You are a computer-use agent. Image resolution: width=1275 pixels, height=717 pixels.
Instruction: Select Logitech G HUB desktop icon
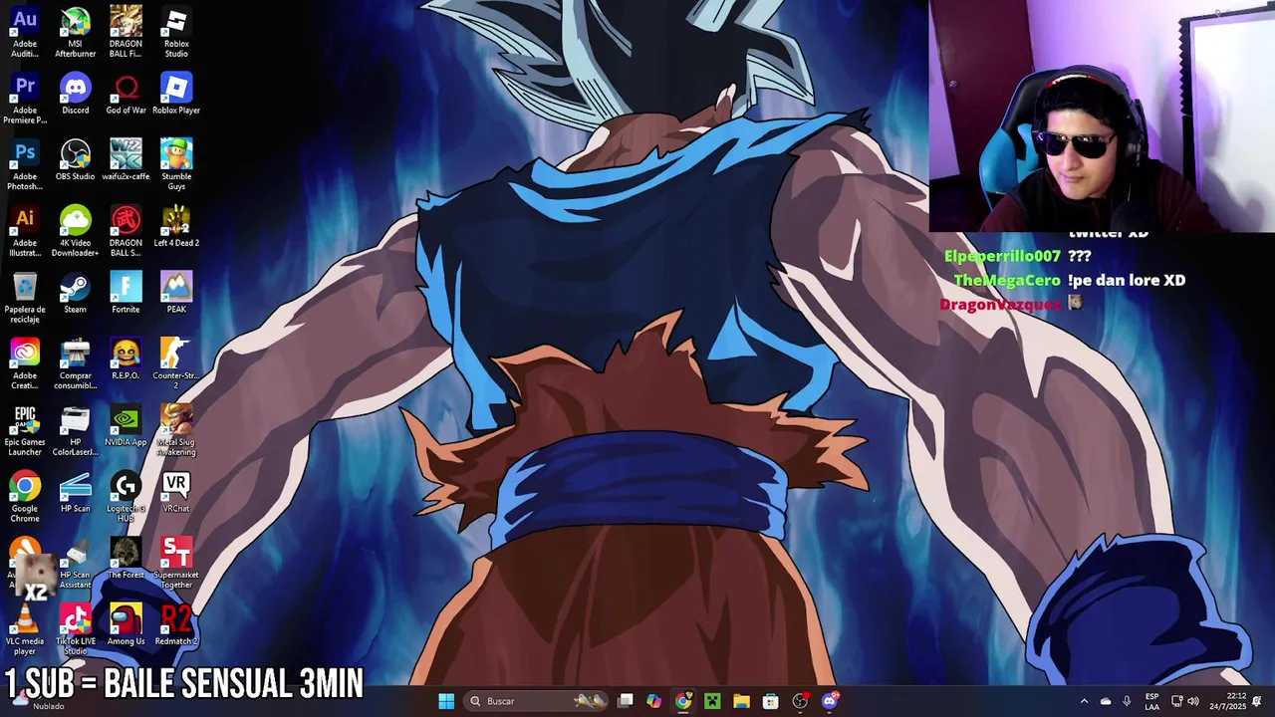126,498
